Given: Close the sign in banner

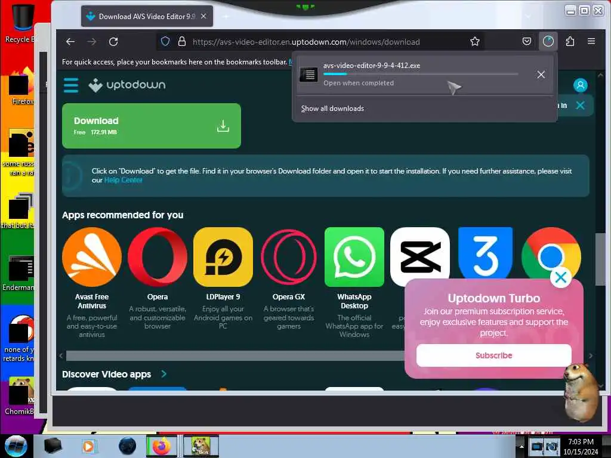Looking at the screenshot, I should pyautogui.click(x=580, y=105).
